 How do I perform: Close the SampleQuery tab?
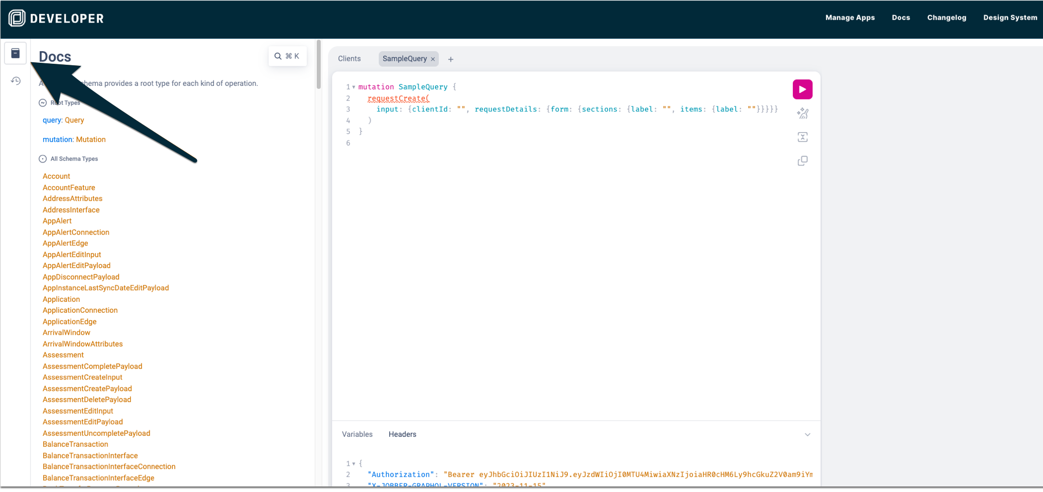(x=433, y=59)
